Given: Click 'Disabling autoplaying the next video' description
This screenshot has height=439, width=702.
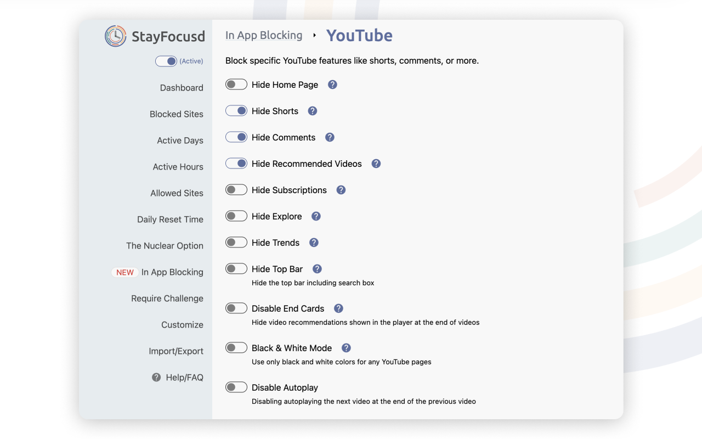Looking at the screenshot, I should coord(364,402).
